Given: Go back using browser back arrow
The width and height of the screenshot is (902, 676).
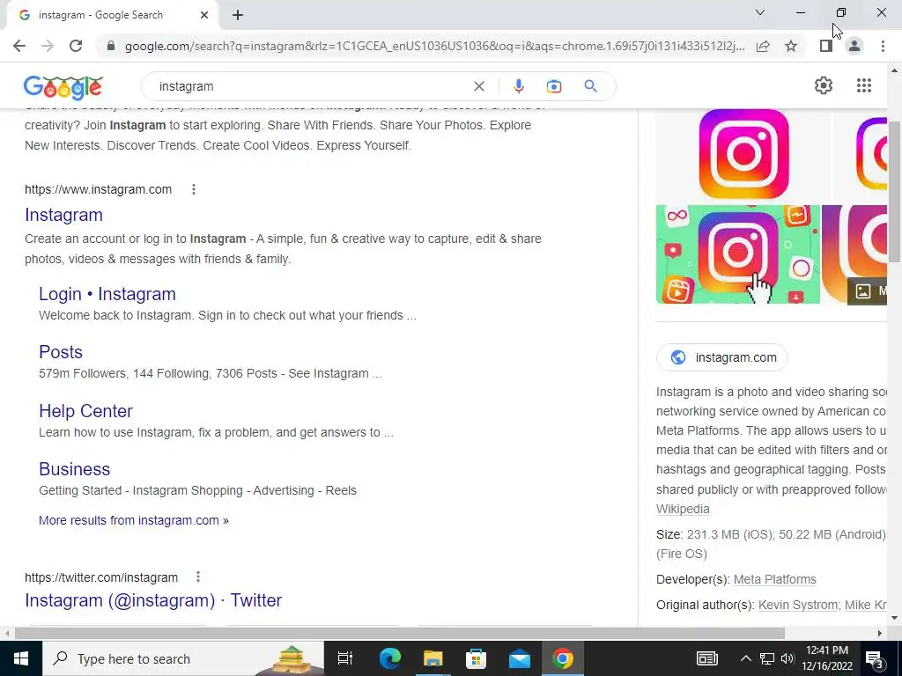Looking at the screenshot, I should click(19, 46).
